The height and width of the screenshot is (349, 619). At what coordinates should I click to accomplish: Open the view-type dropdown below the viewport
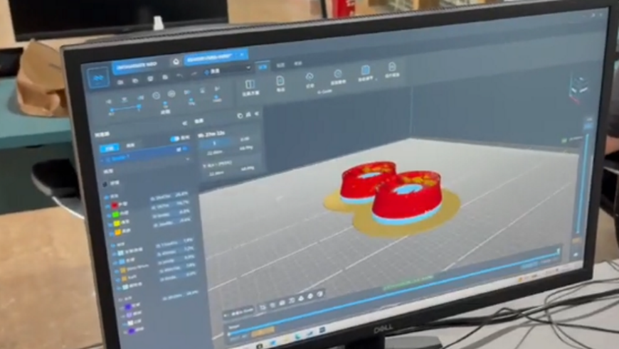(x=239, y=312)
